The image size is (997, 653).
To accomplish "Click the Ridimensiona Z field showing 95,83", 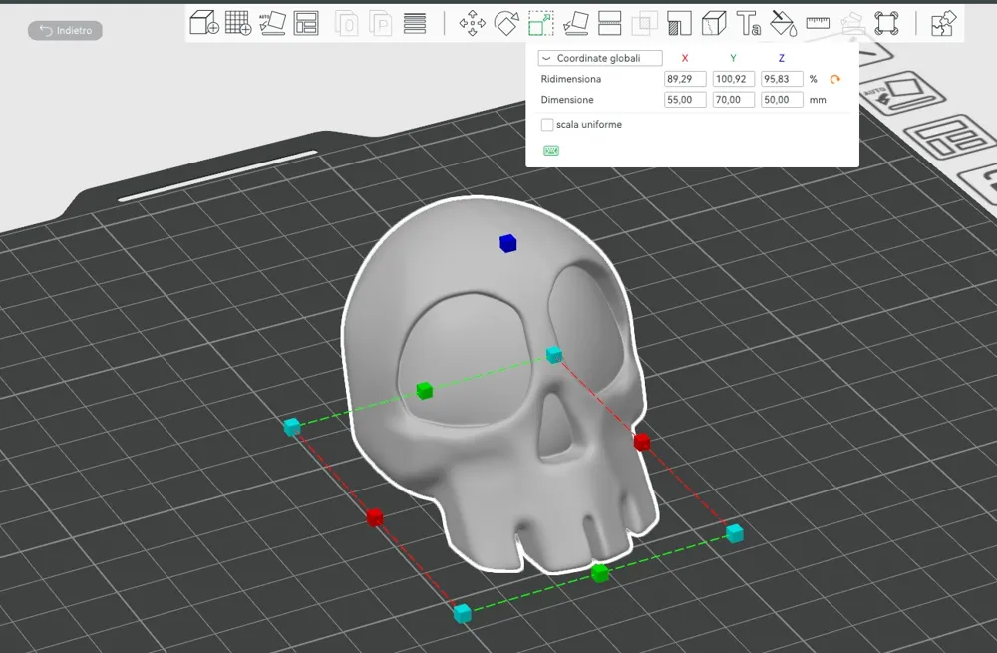I will click(782, 79).
